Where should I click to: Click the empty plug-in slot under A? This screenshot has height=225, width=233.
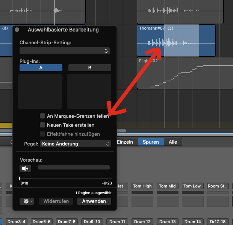pyautogui.click(x=40, y=91)
